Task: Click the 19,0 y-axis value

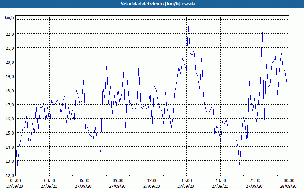Action: click(x=10, y=76)
